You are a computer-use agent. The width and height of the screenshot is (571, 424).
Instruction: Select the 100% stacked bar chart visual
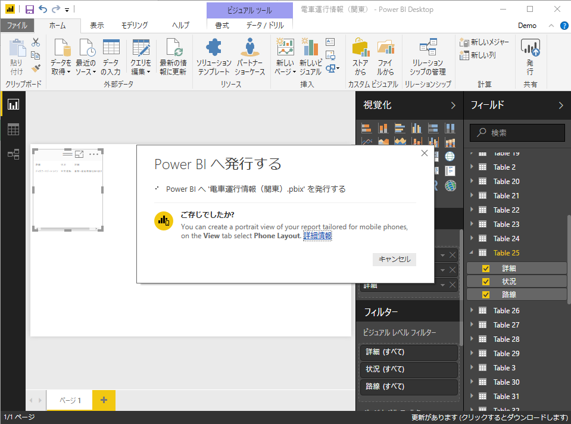coord(433,128)
